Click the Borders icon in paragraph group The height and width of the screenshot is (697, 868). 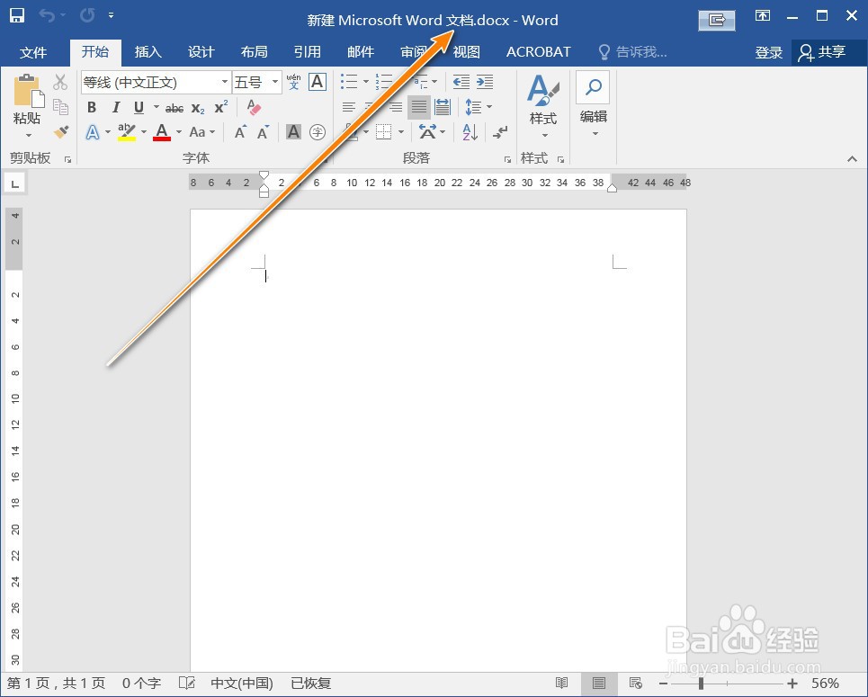[383, 132]
